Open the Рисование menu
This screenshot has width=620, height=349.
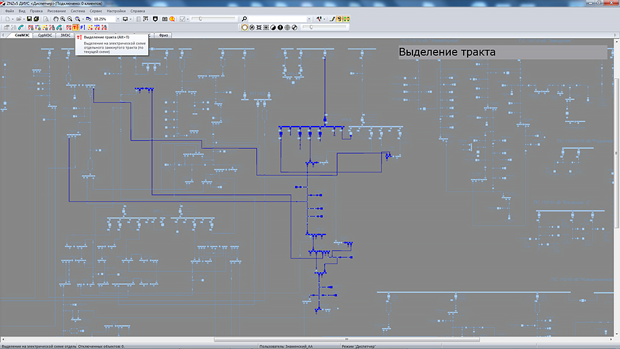coord(57,11)
